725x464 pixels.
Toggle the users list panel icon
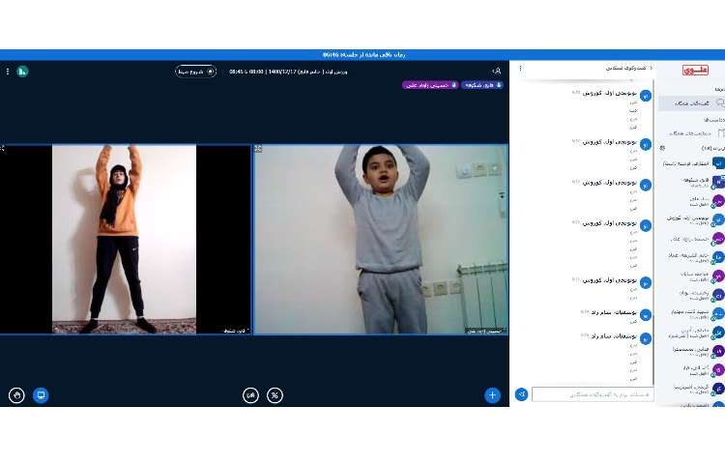[497, 71]
